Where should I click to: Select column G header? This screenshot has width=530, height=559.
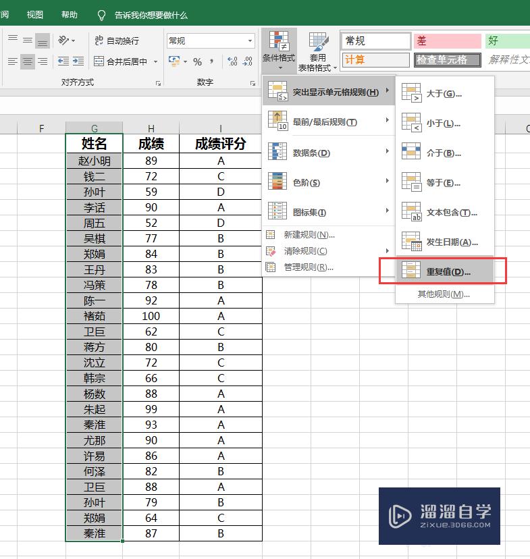pyautogui.click(x=94, y=128)
